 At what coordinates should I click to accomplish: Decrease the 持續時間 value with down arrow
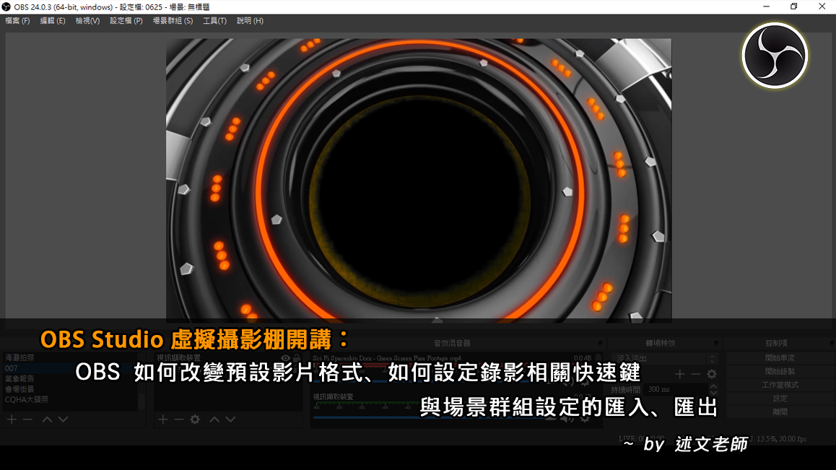pyautogui.click(x=713, y=393)
